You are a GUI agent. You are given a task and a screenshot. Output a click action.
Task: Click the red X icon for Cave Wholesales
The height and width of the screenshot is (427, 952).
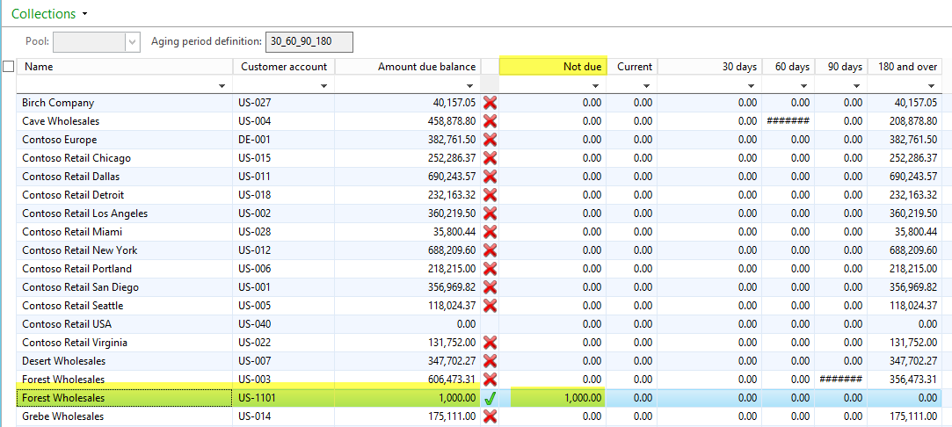(x=490, y=121)
